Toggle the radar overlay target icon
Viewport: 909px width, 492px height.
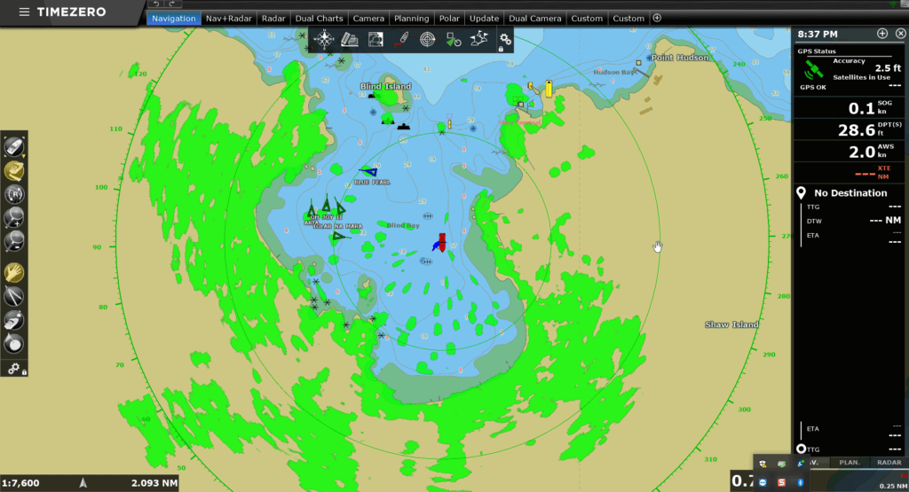(427, 39)
